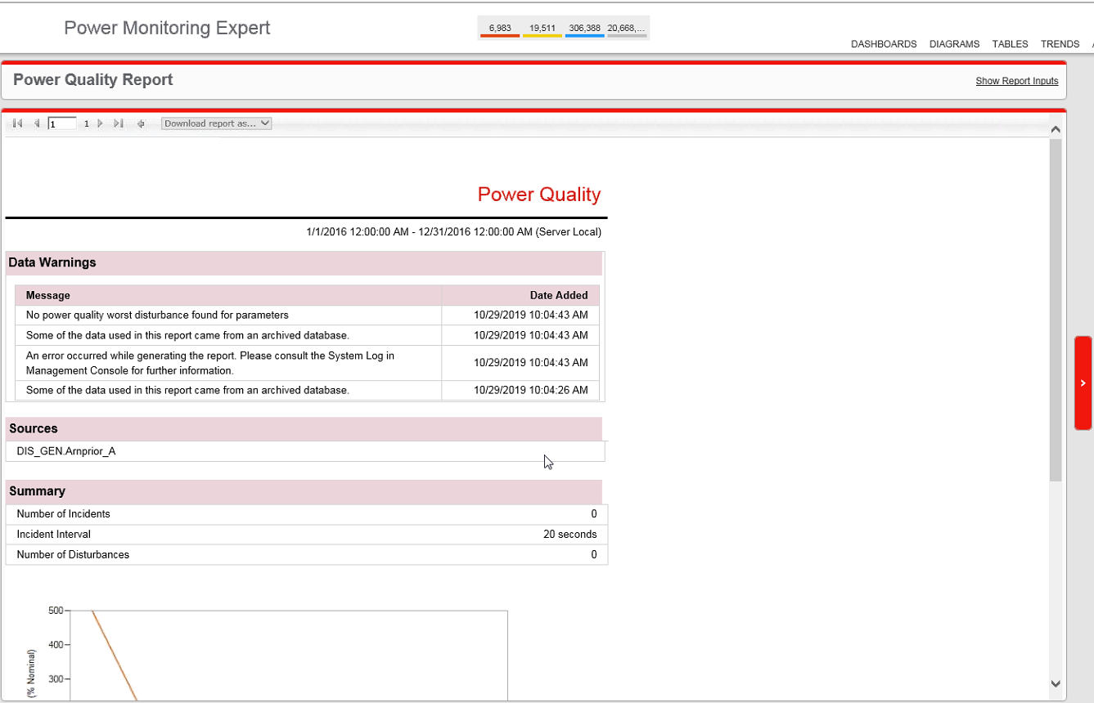
Task: Select source DIS_GEN.Arnprior_A
Action: click(x=66, y=451)
